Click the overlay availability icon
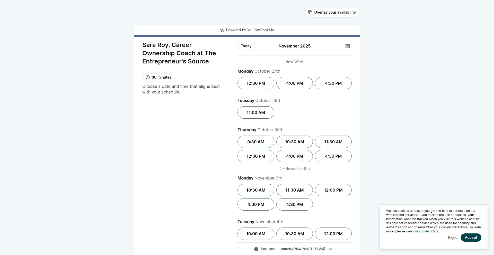Image resolution: width=494 pixels, height=255 pixels. click(310, 12)
